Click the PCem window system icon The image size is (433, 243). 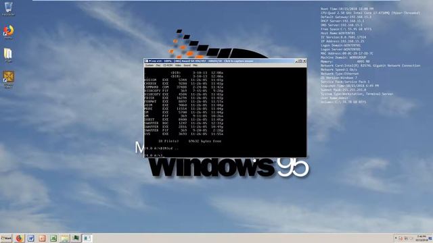(x=146, y=61)
